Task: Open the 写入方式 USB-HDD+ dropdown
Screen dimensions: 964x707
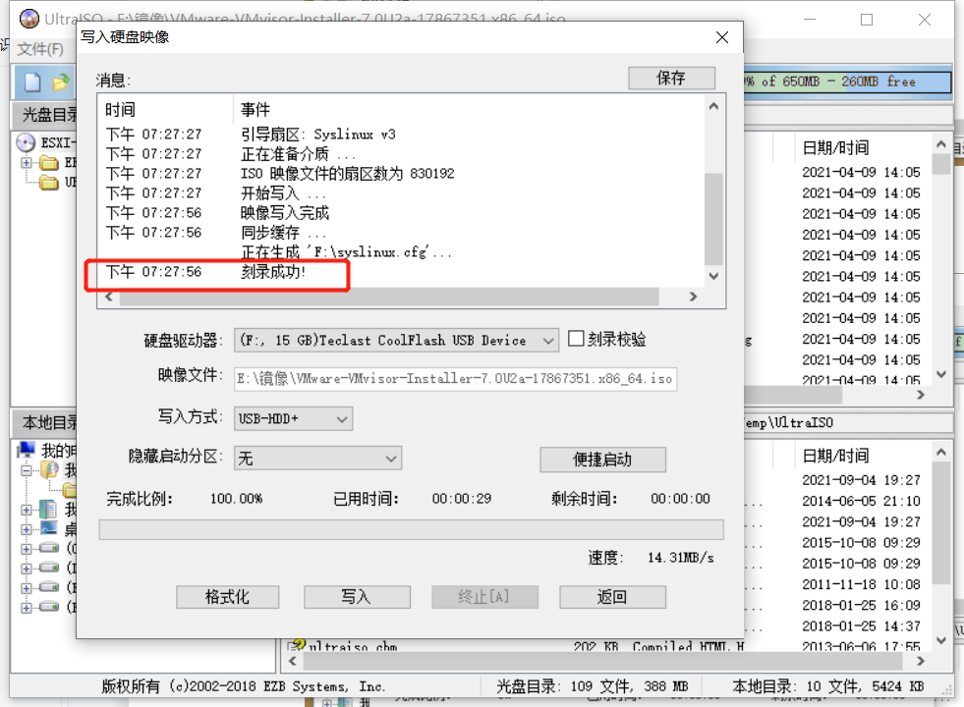Action: pyautogui.click(x=342, y=419)
